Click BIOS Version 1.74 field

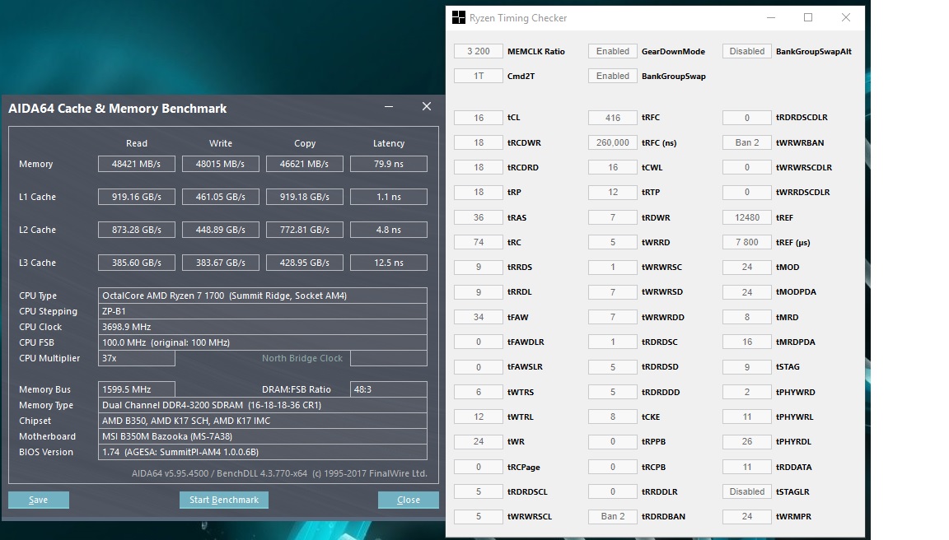pyautogui.click(x=263, y=452)
